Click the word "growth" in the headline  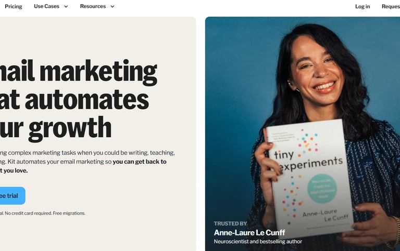coord(70,128)
